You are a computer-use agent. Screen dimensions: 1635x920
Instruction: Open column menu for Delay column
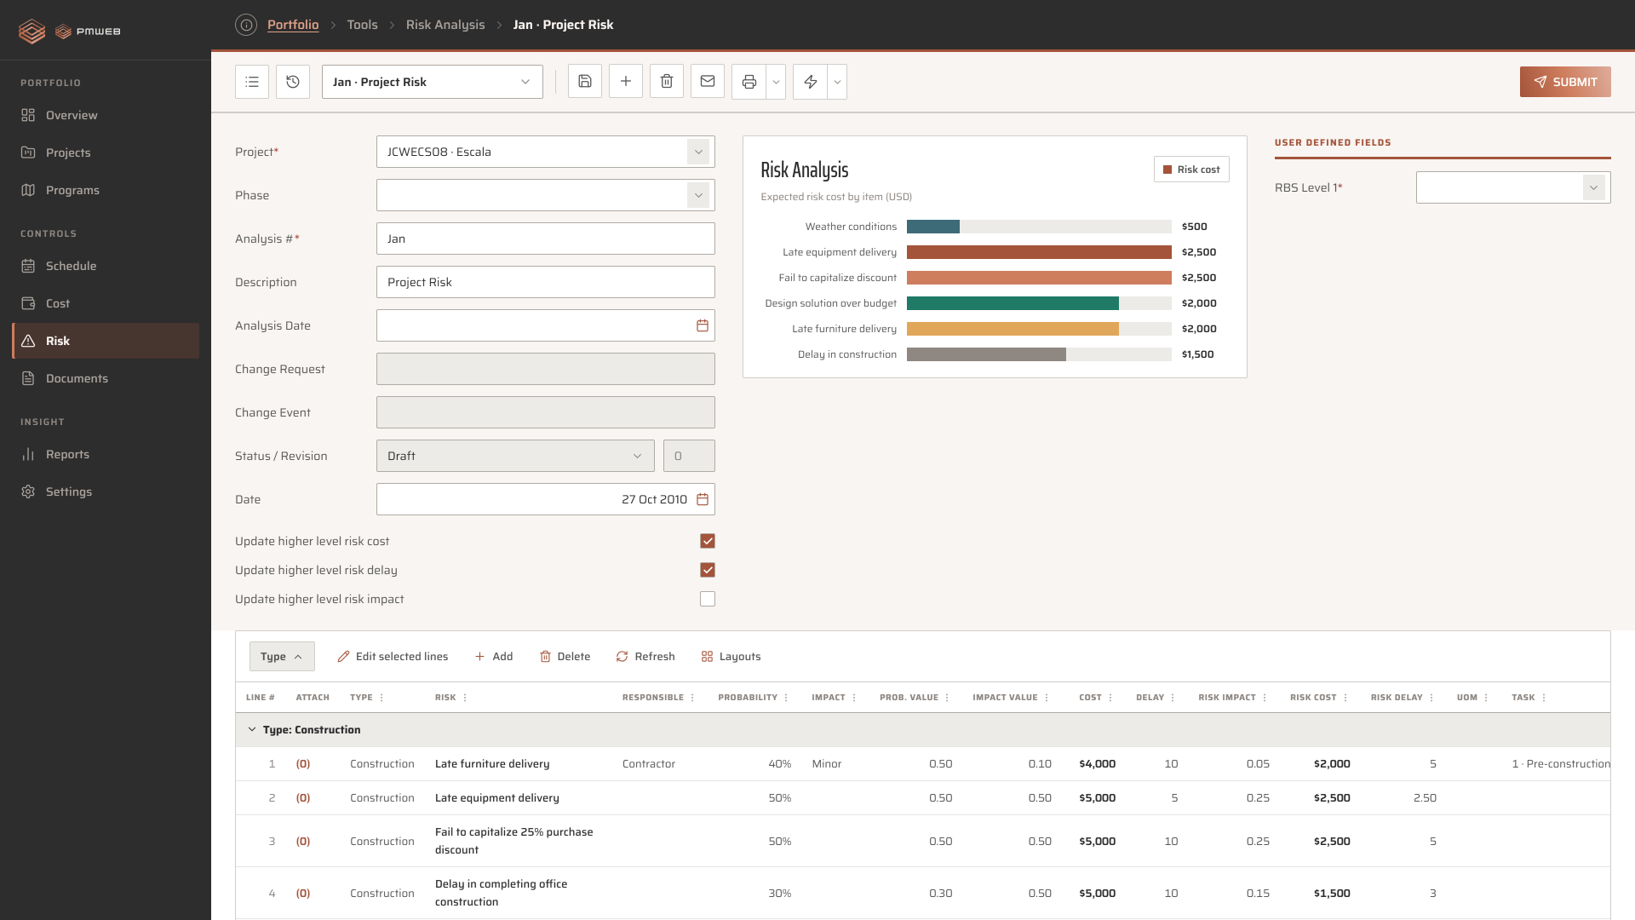pos(1173,698)
